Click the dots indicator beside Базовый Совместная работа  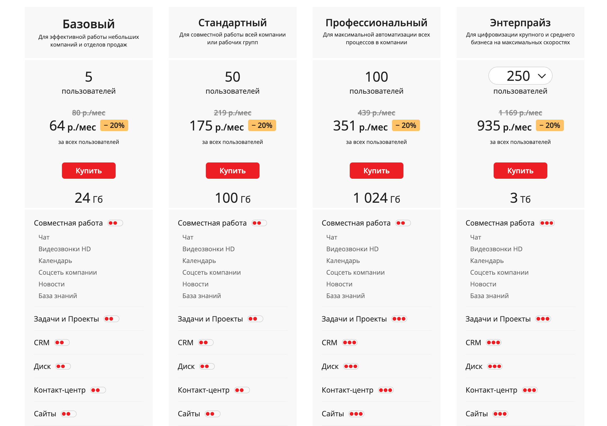click(x=115, y=223)
